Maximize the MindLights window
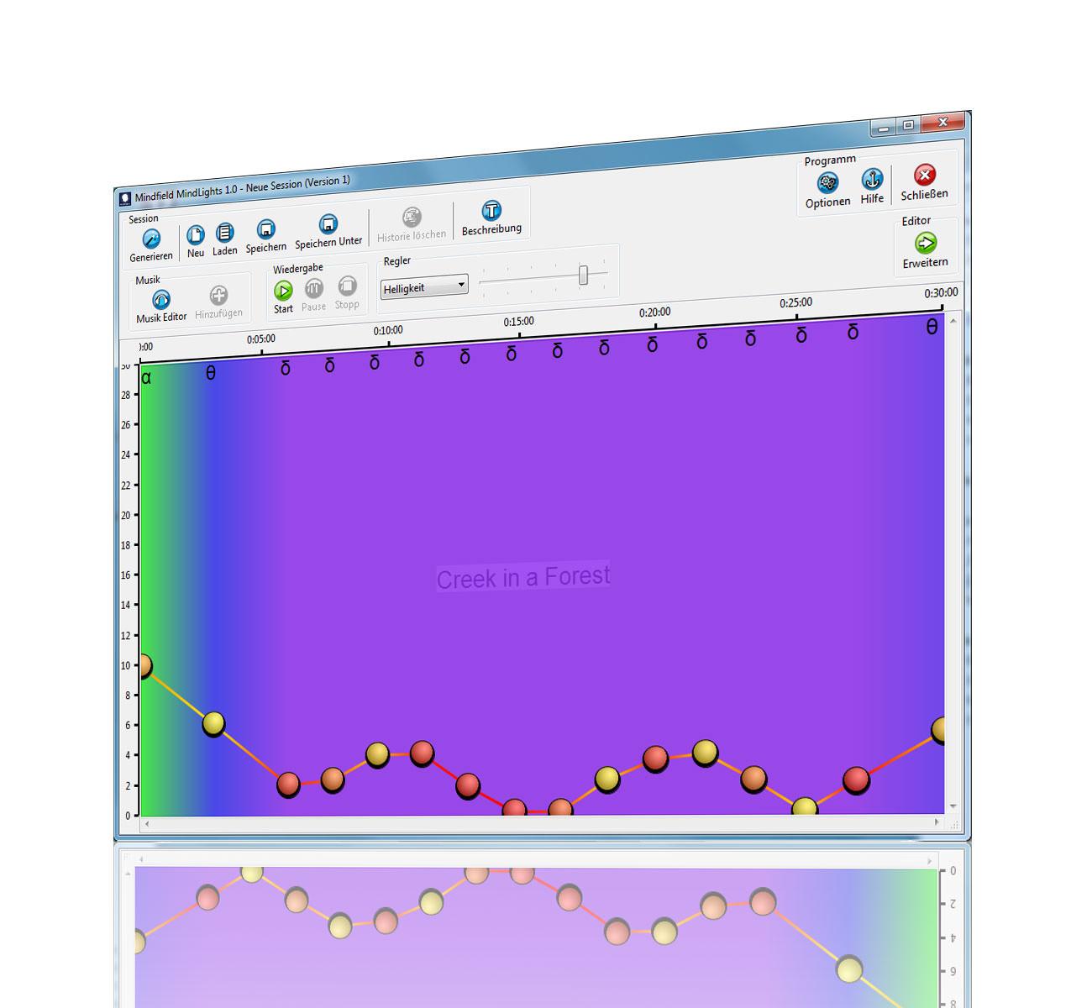This screenshot has height=1008, width=1092. coord(908,126)
